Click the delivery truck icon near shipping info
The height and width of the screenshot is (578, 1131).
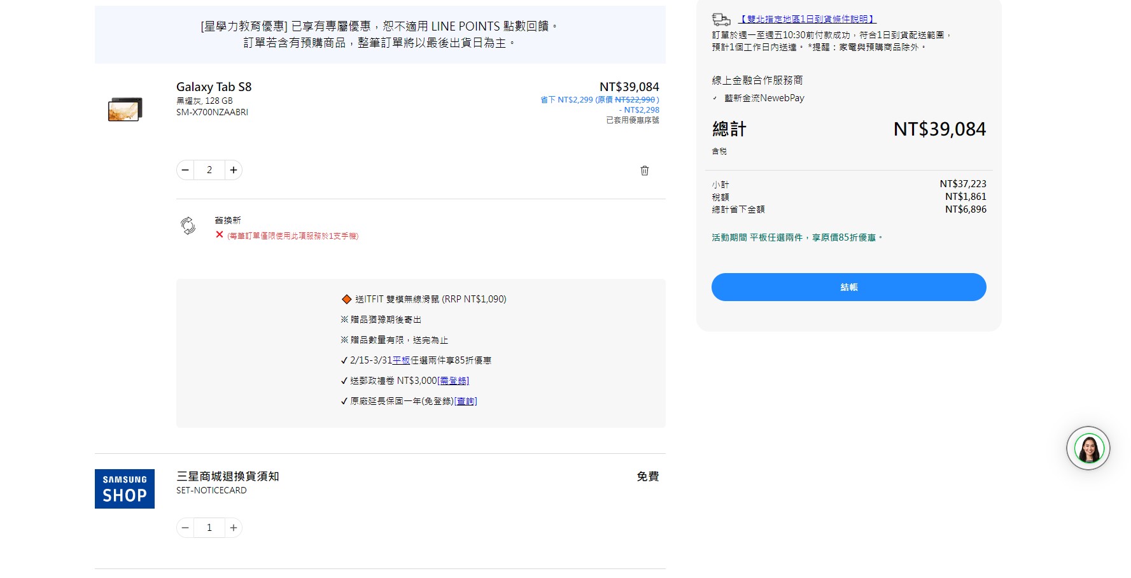[x=721, y=19]
